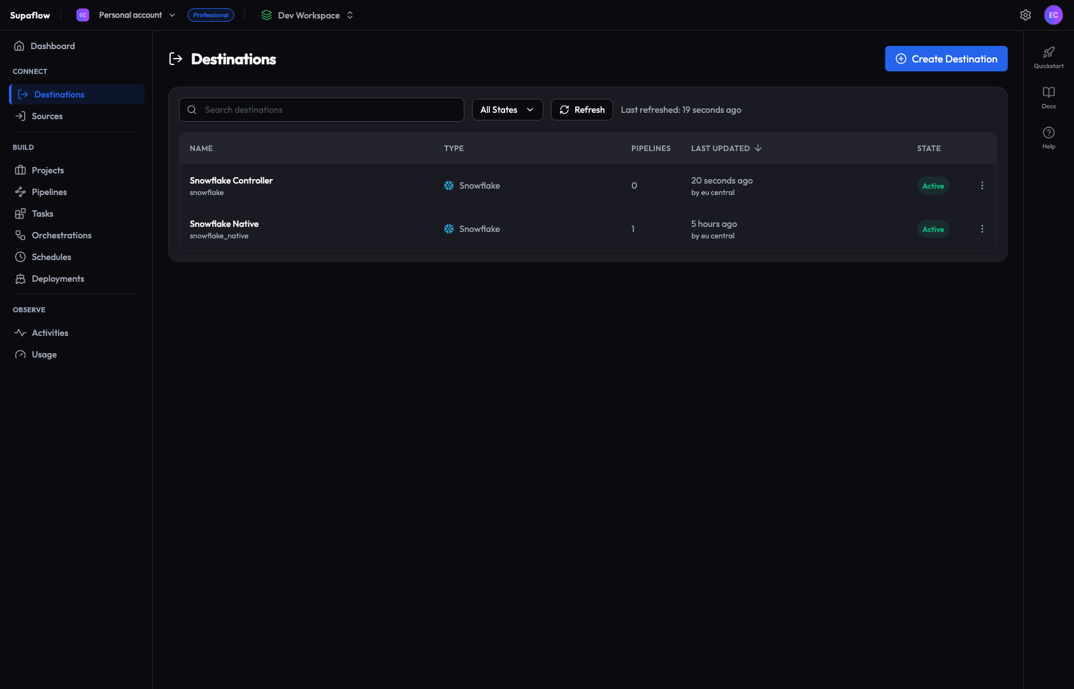Click the Snowflake logo in Snowflake Native row
1074x689 pixels.
tap(449, 229)
